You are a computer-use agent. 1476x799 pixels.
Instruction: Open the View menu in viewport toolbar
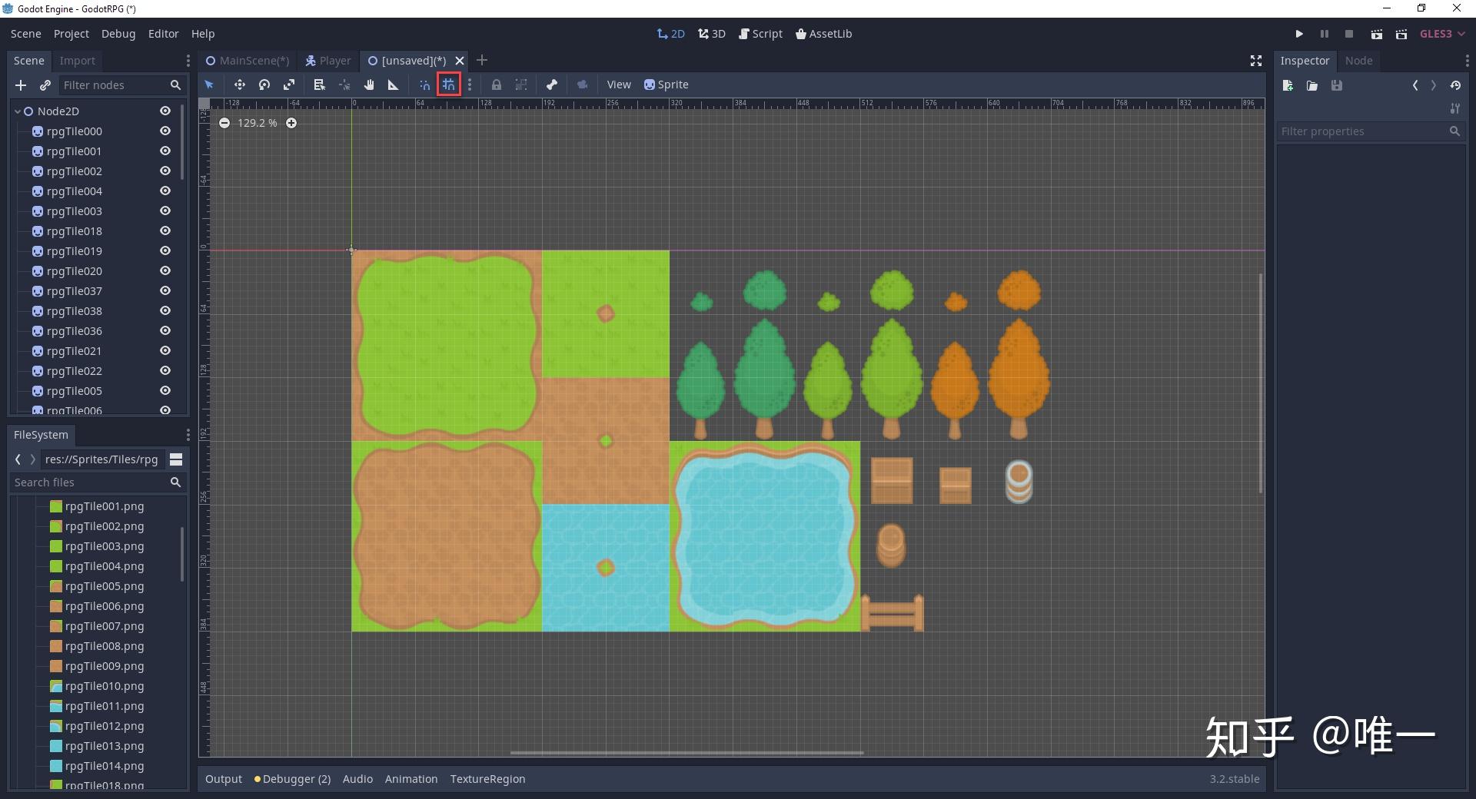618,85
